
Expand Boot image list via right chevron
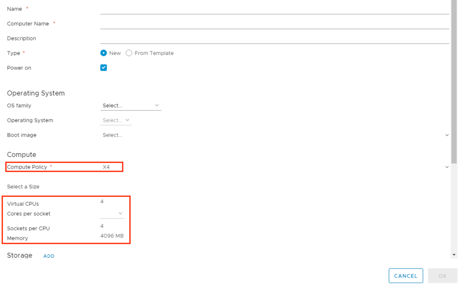(x=447, y=135)
